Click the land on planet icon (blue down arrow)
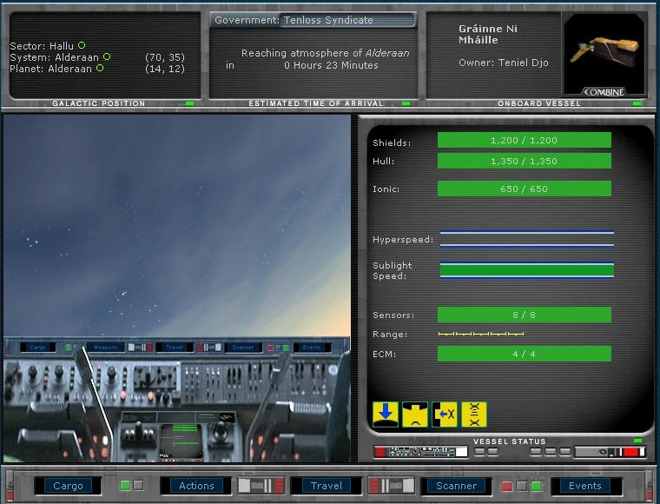This screenshot has height=504, width=660. (385, 414)
